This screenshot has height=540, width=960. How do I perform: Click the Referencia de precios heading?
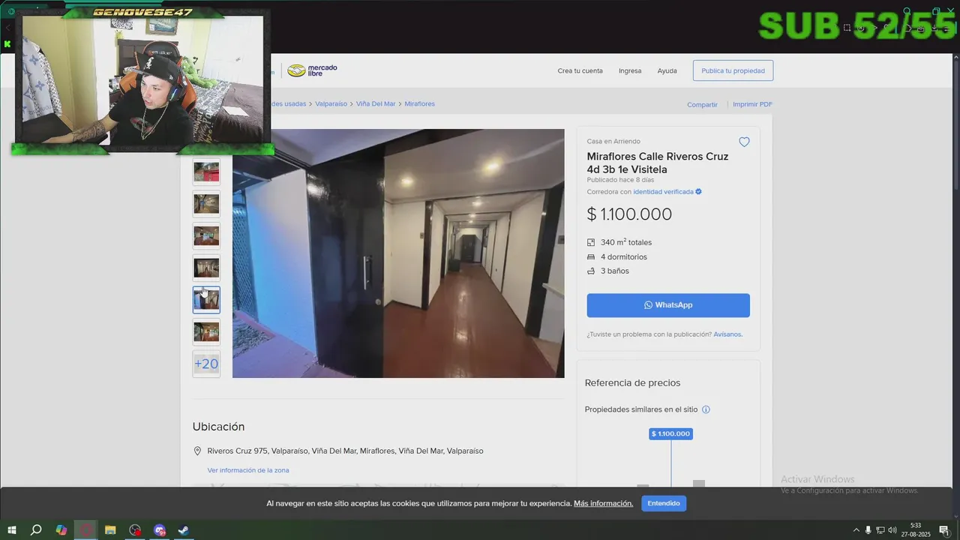[632, 382]
